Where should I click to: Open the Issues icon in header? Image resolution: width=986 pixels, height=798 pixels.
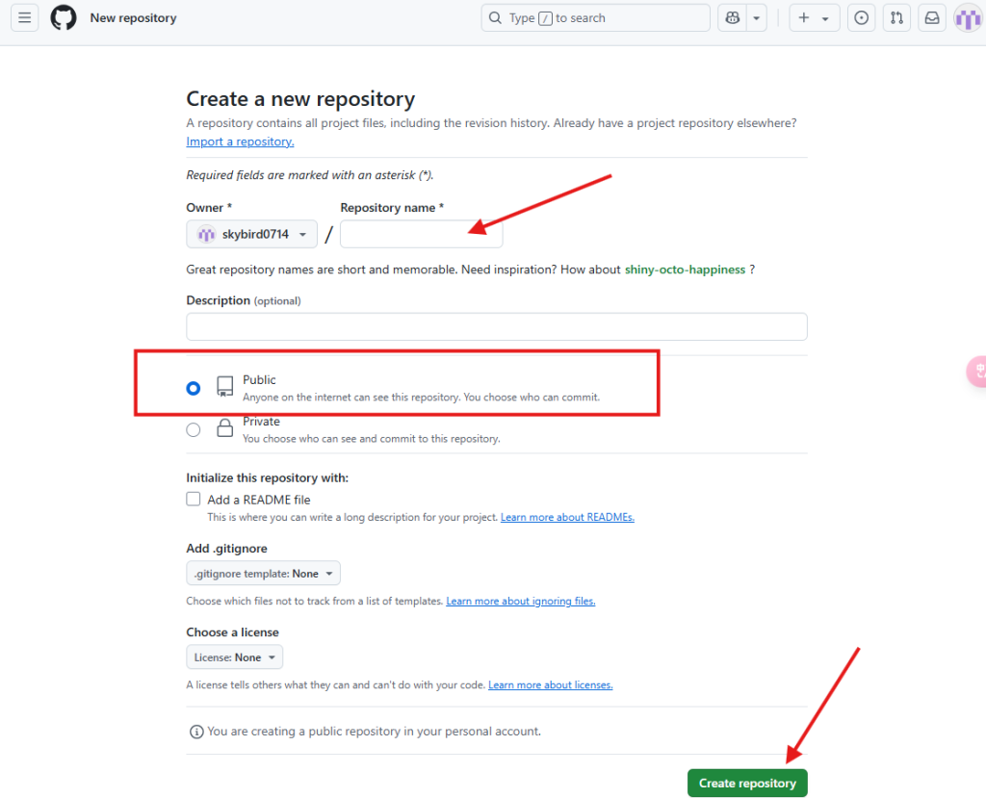pos(862,18)
